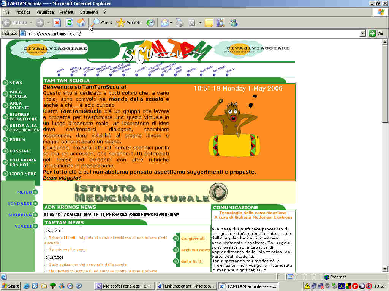The width and height of the screenshot is (389, 291).
Task: Open the archivio news link
Action: [x=196, y=250]
